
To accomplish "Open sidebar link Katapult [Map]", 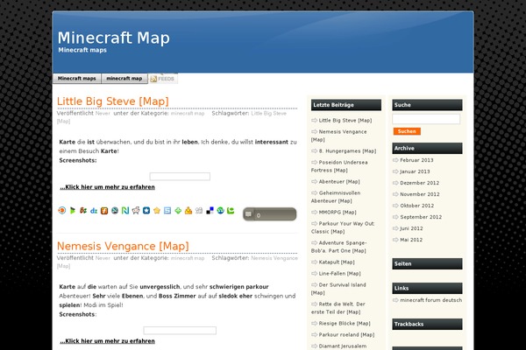I will click(x=337, y=262).
